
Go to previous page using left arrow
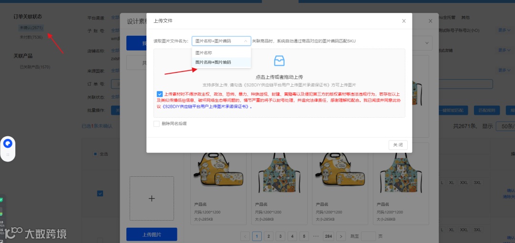pos(245,236)
